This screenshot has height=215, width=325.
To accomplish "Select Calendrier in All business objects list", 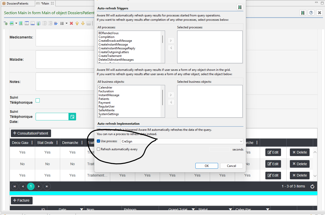I will 105,88.
